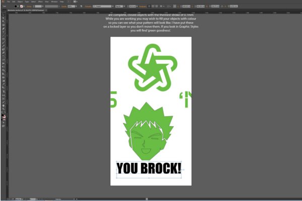Open the Window menu
This screenshot has height=201, width=302.
54,2
